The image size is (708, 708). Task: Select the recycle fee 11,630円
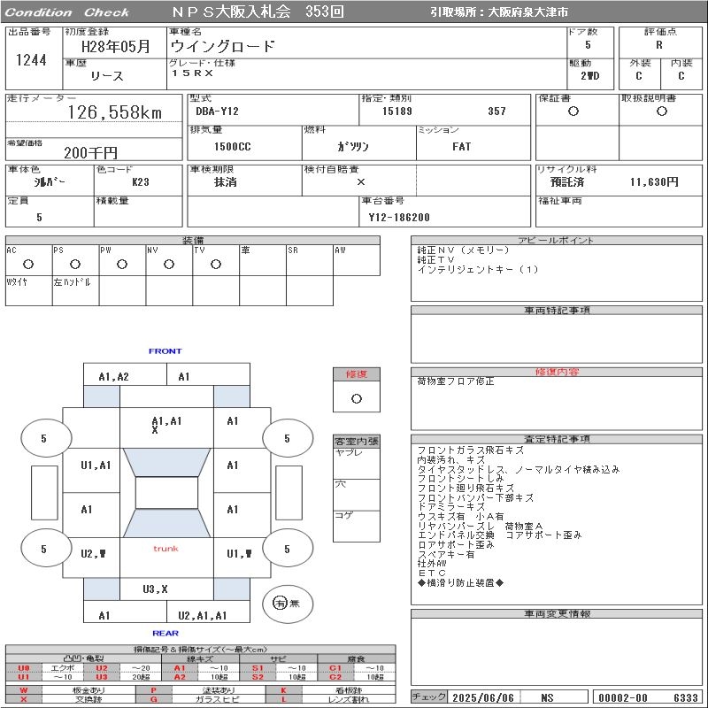click(654, 182)
